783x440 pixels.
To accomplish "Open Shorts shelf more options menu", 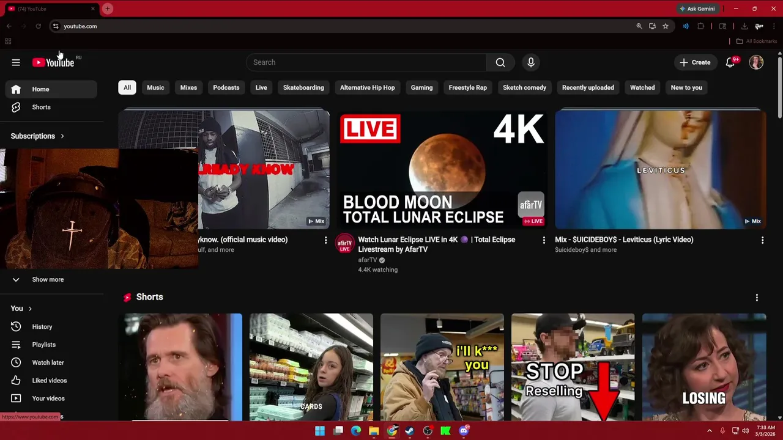I will pos(757,298).
